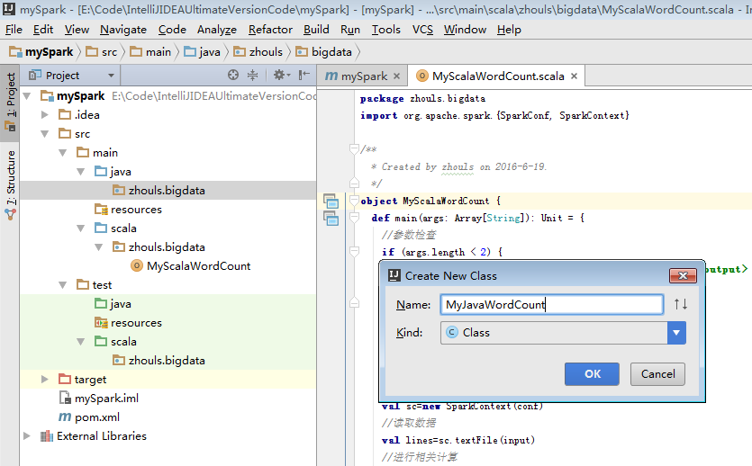Click the fold marker beside the doc comment start
752x466 pixels.
click(x=355, y=149)
